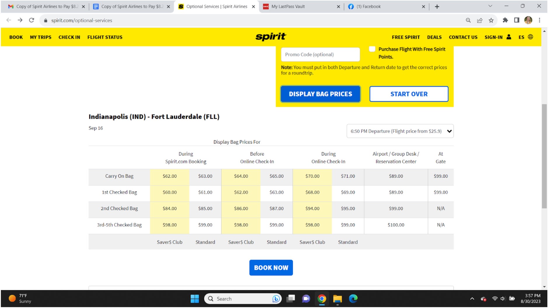Open the BOOK menu in Spirit header
The height and width of the screenshot is (308, 550).
(16, 37)
